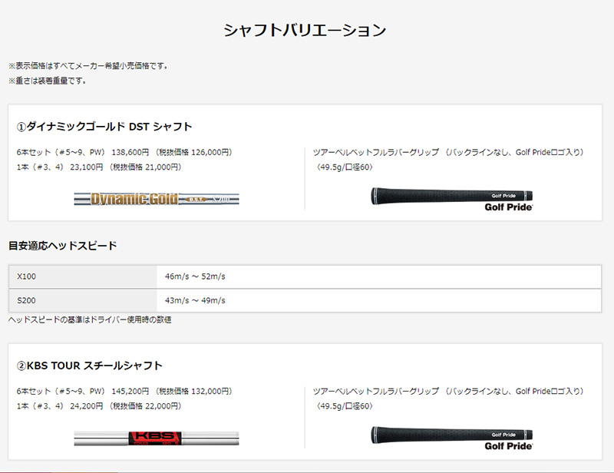This screenshot has width=614, height=473.
Task: Click the Dynamic Gold shaft image
Action: point(157,199)
